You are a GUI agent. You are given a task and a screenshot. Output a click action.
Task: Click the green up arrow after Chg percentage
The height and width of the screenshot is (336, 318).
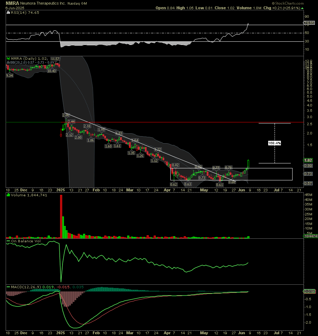point(302,8)
